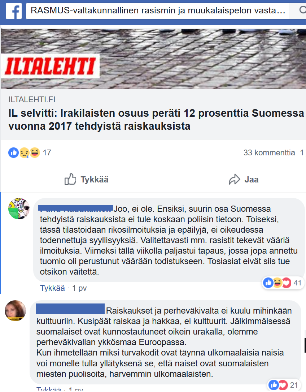Click the post's reaction count 17
The height and width of the screenshot is (392, 306).
tap(47, 152)
